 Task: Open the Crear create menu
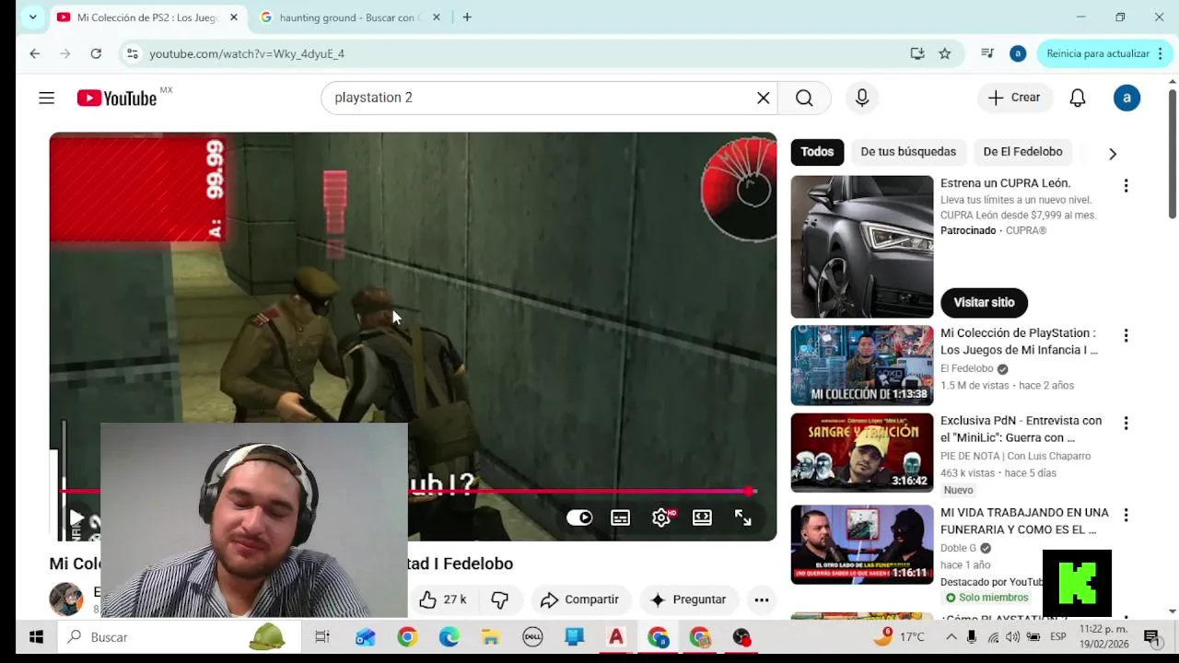[x=1015, y=98]
